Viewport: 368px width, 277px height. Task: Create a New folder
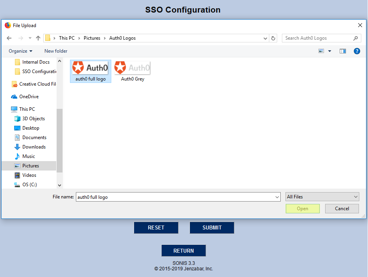pos(55,51)
